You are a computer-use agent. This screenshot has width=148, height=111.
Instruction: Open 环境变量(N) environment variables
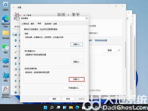74,88
